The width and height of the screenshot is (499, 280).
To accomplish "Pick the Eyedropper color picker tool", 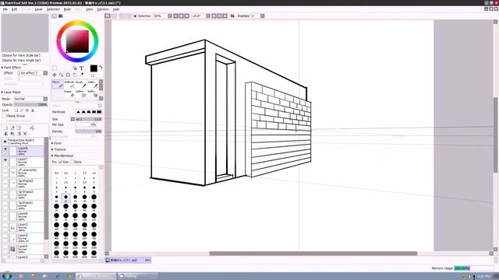I will pos(82,75).
